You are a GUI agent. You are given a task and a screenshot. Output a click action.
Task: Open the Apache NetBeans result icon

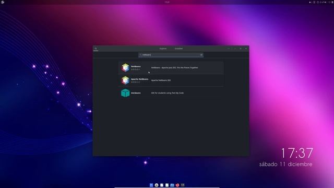coord(125,80)
